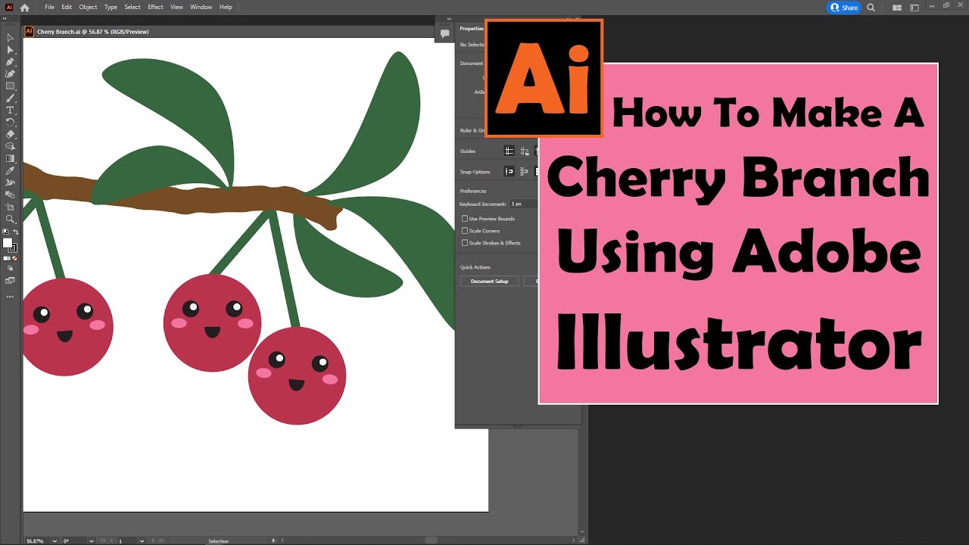Open the arrange documents icon
Image resolution: width=969 pixels, height=545 pixels.
pos(897,8)
